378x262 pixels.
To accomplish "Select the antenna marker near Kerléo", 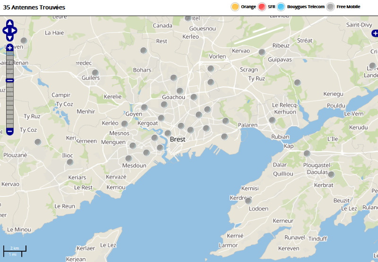I will tap(125, 124).
